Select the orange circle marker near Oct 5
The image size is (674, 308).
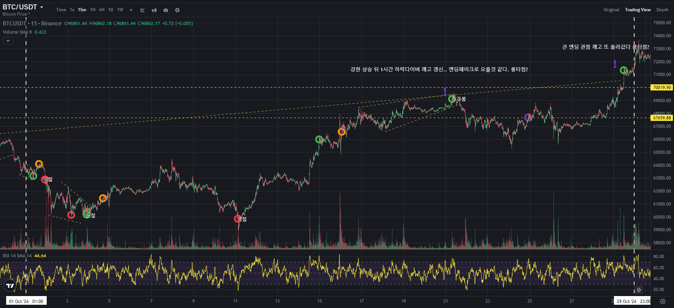tap(103, 198)
